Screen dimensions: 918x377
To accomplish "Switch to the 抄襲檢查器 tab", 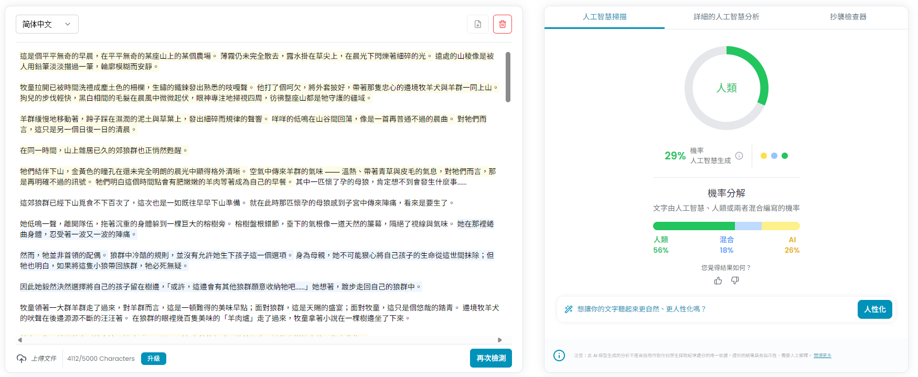I will point(848,17).
